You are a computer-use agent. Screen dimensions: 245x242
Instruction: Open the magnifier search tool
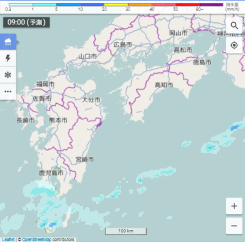(x=234, y=25)
